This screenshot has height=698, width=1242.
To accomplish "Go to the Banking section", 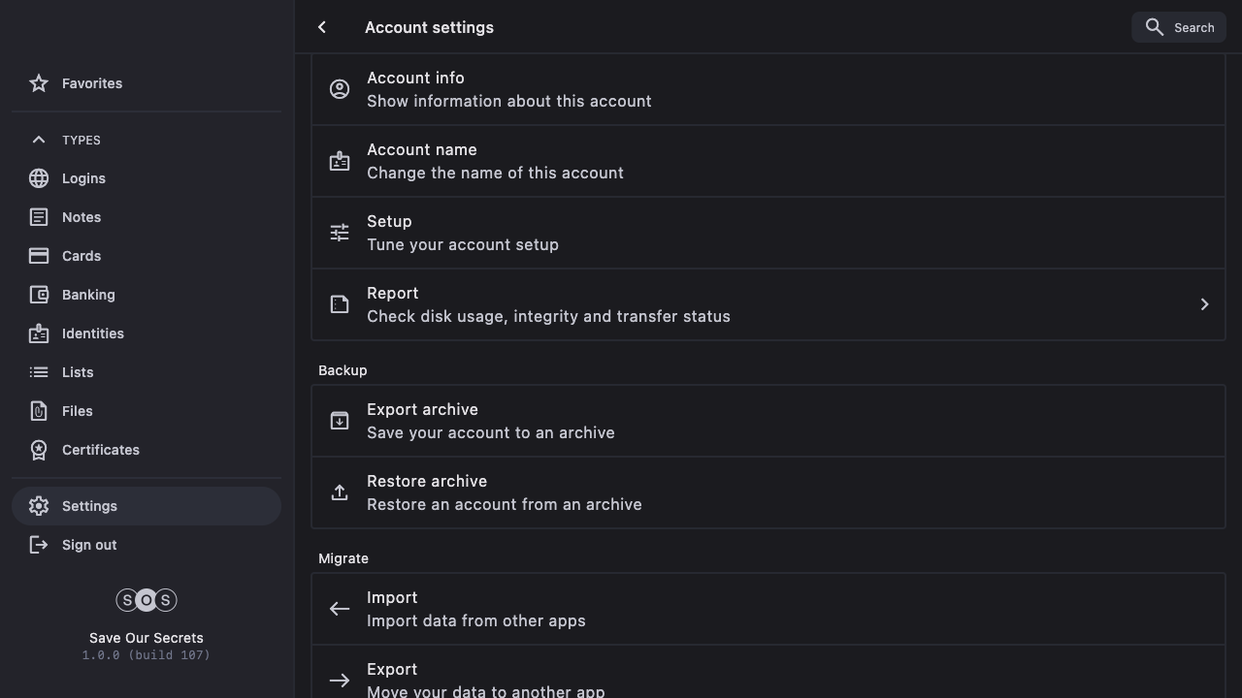I will pos(87,295).
